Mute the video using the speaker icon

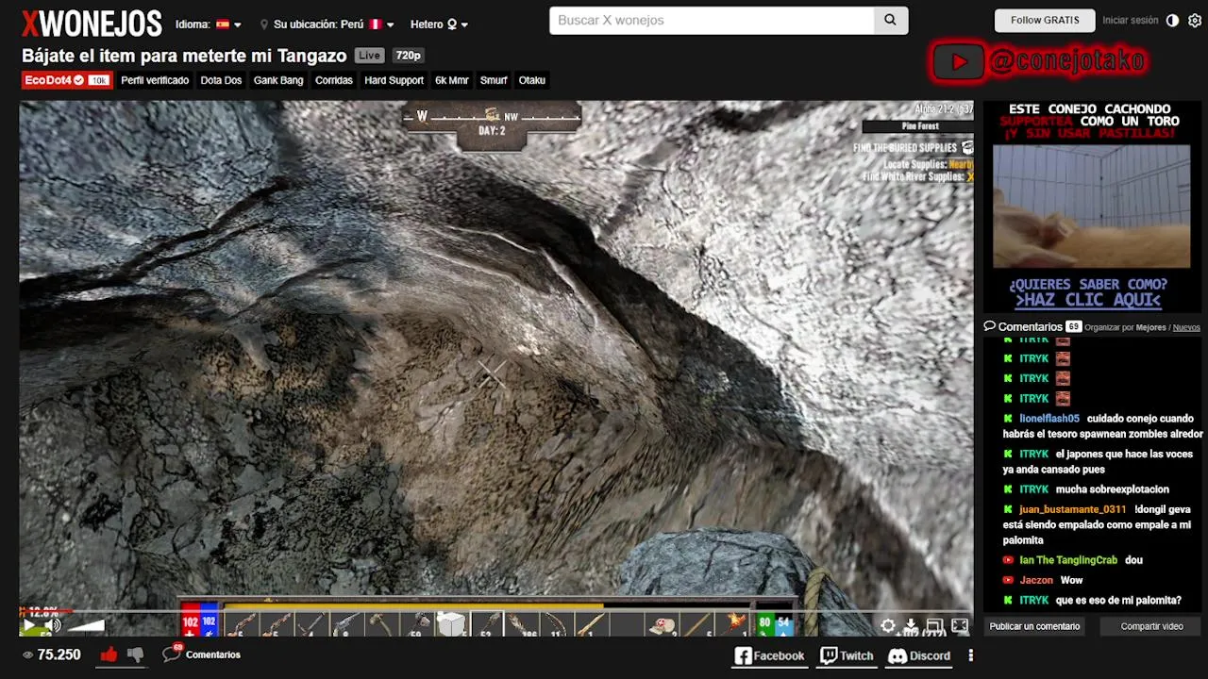(x=53, y=625)
